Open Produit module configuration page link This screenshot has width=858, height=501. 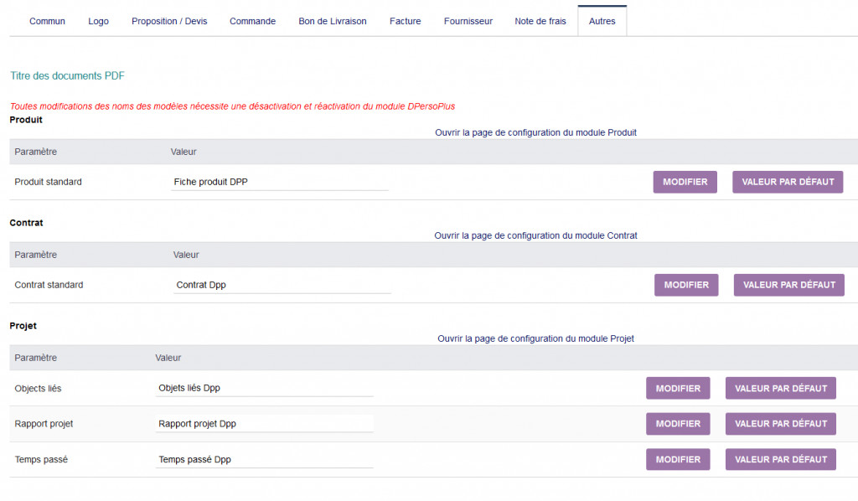535,132
